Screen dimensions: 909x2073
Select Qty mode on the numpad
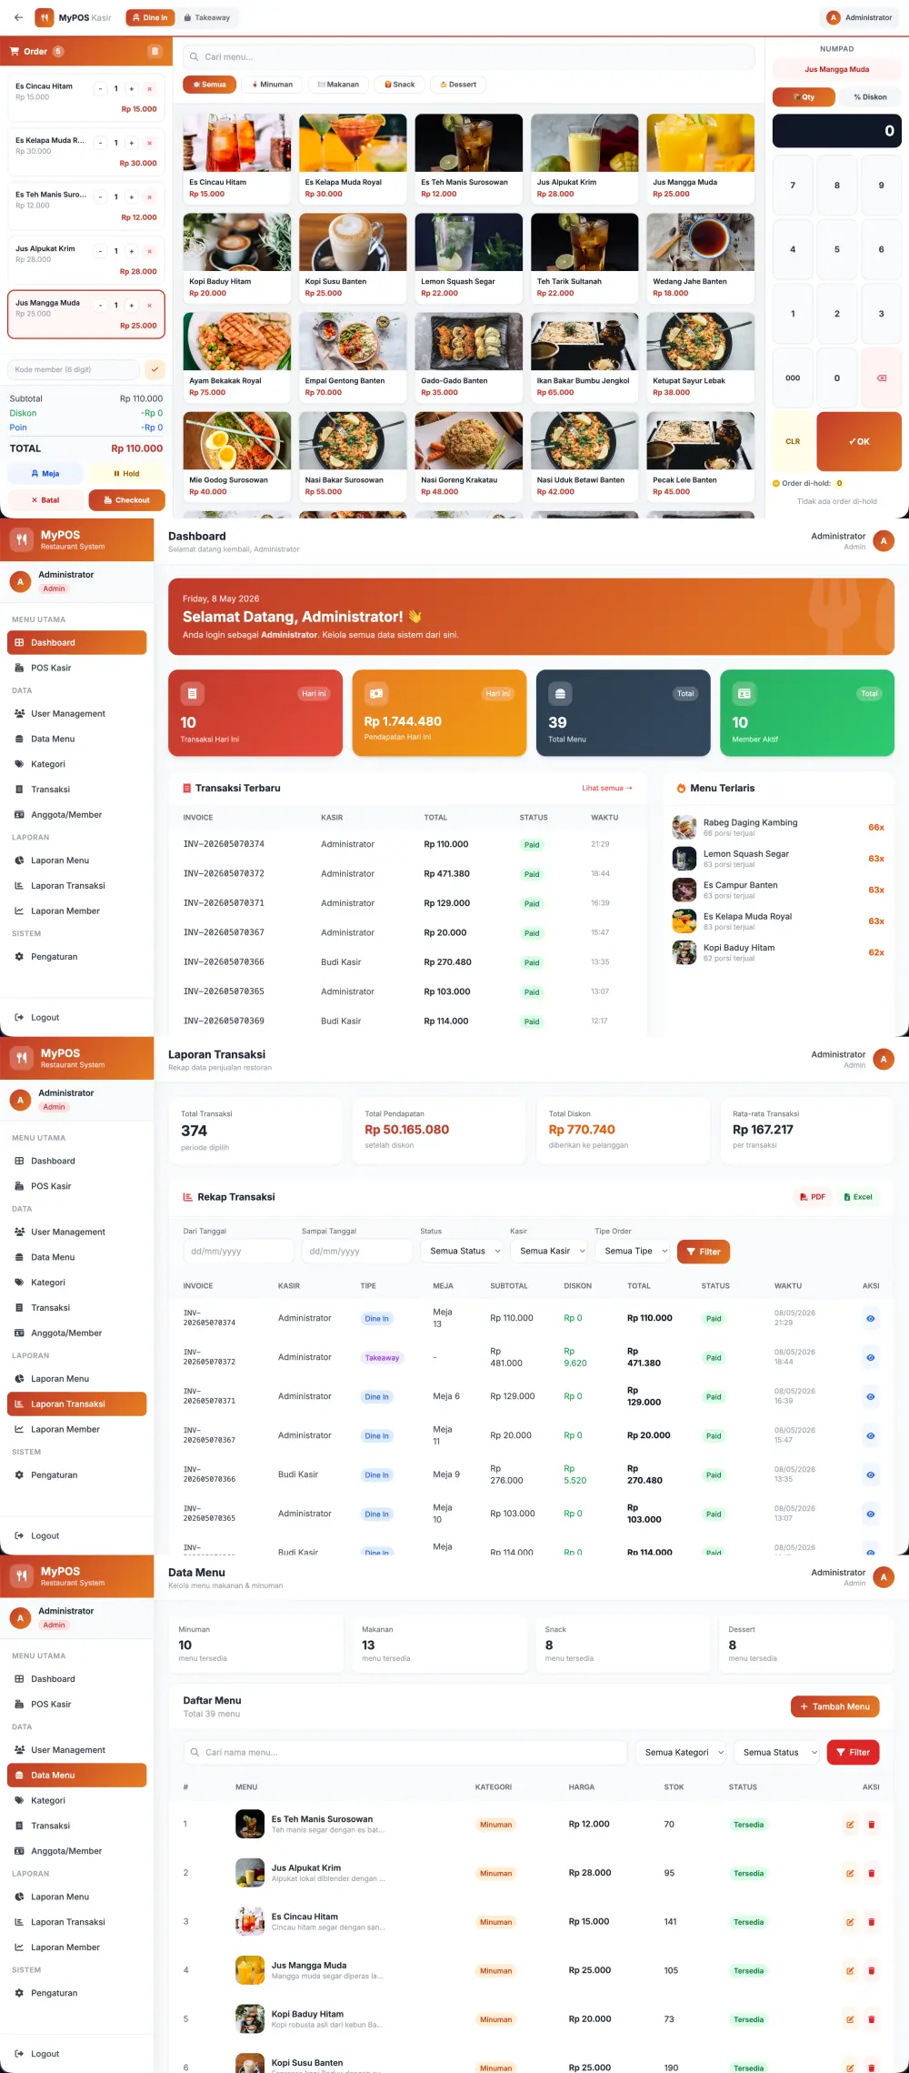[804, 96]
